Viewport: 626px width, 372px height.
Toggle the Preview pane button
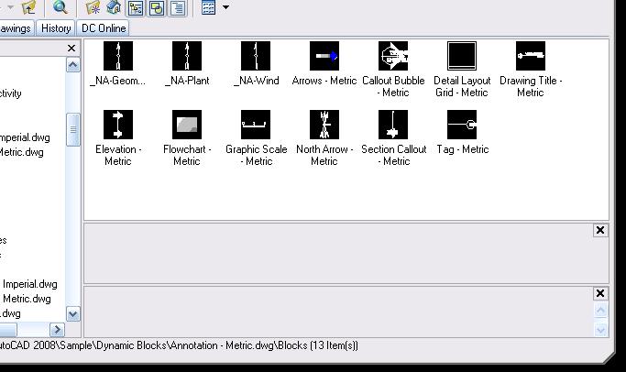click(156, 8)
